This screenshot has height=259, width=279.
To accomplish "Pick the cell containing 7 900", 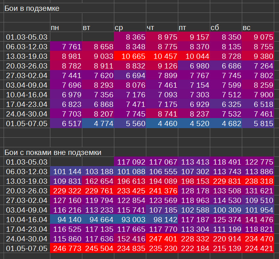I will click(x=258, y=95).
